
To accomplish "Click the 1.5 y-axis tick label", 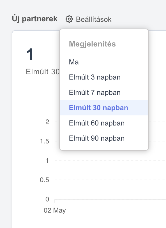I will pyautogui.click(x=44, y=141).
